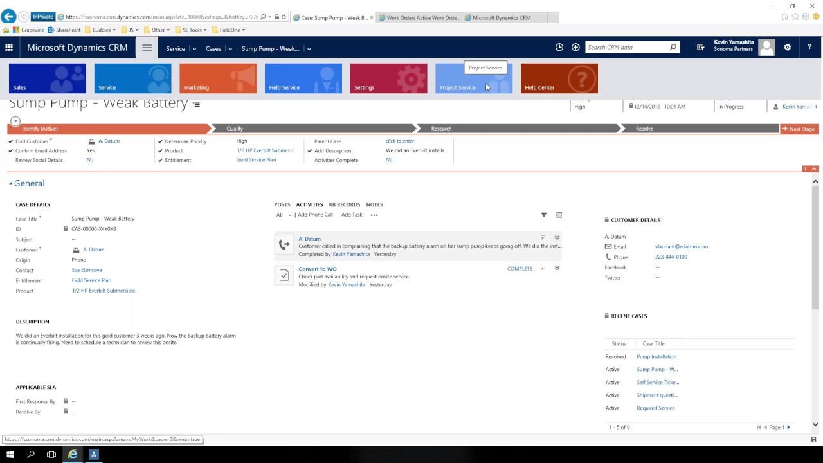The width and height of the screenshot is (823, 463).
Task: Toggle the hamburger navigation menu
Action: coord(147,48)
